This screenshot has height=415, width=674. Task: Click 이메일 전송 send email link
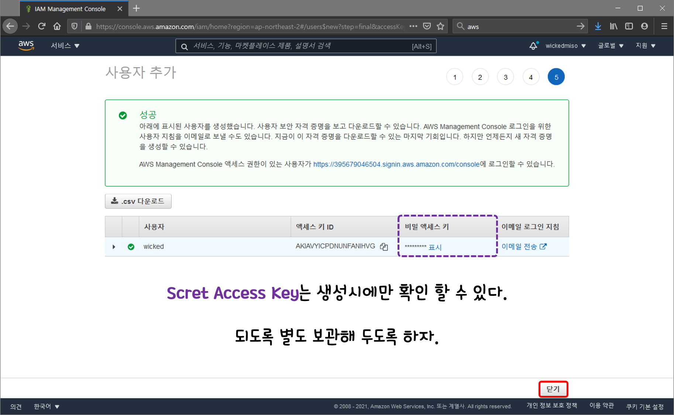(x=524, y=246)
